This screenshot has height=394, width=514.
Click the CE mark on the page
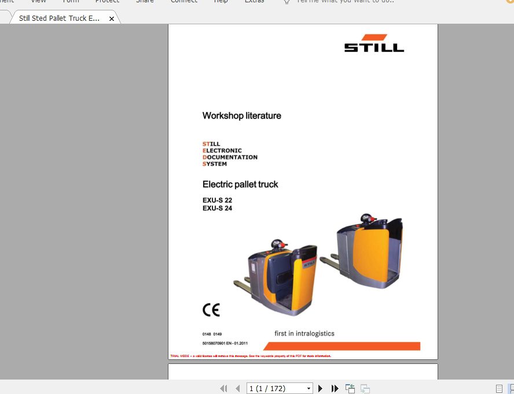[x=211, y=310]
